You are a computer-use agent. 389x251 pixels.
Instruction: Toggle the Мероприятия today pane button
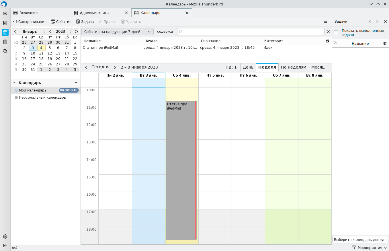point(369,248)
